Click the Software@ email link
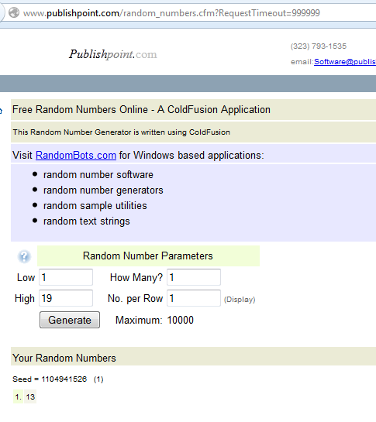The image size is (376, 422). coord(345,62)
